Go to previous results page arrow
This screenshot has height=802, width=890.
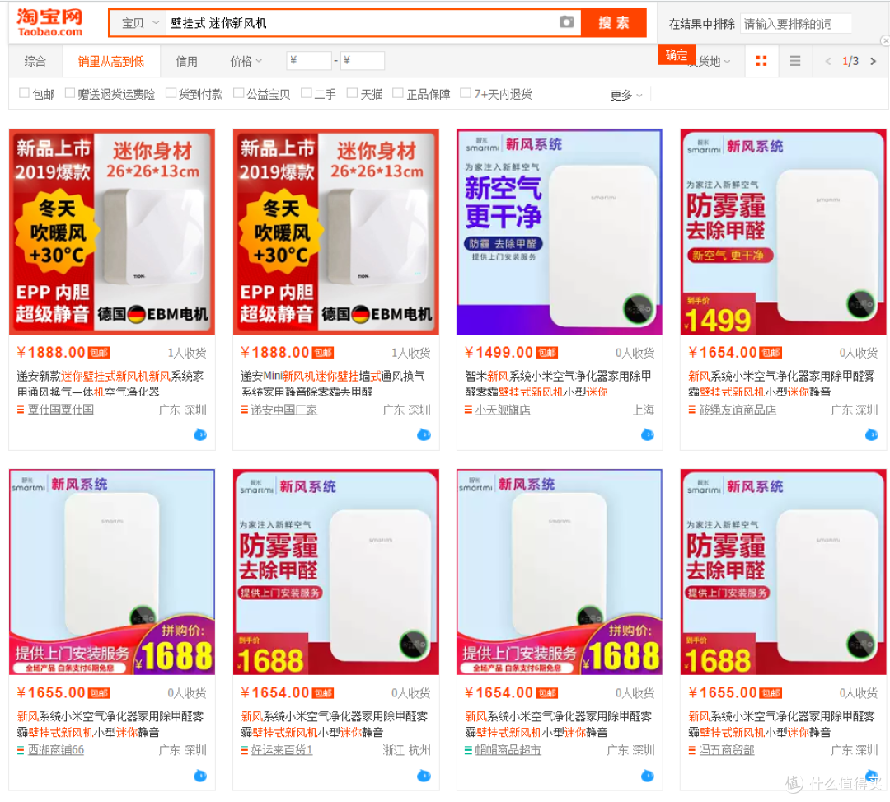tap(828, 61)
